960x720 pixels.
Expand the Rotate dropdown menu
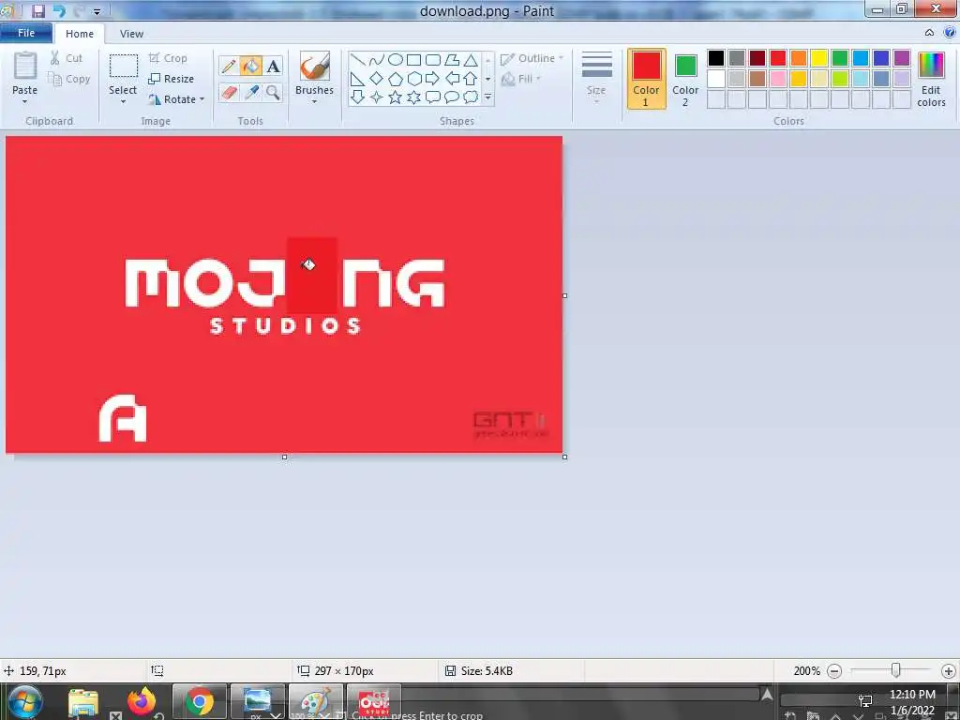202,99
